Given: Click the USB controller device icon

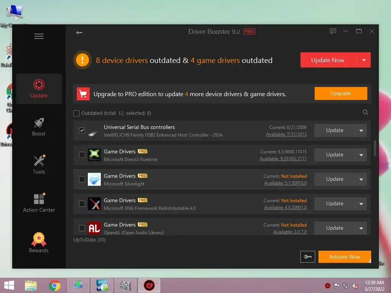Looking at the screenshot, I should (93, 134).
